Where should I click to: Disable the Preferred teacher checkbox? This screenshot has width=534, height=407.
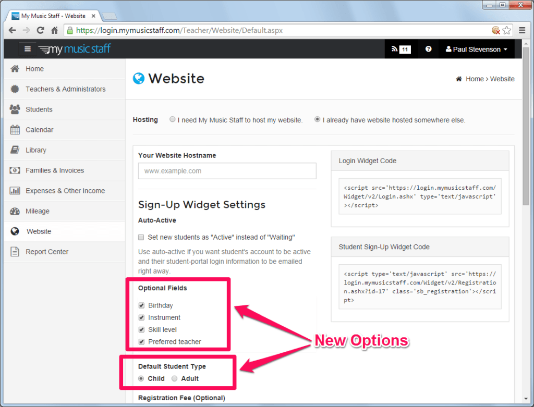tap(141, 341)
